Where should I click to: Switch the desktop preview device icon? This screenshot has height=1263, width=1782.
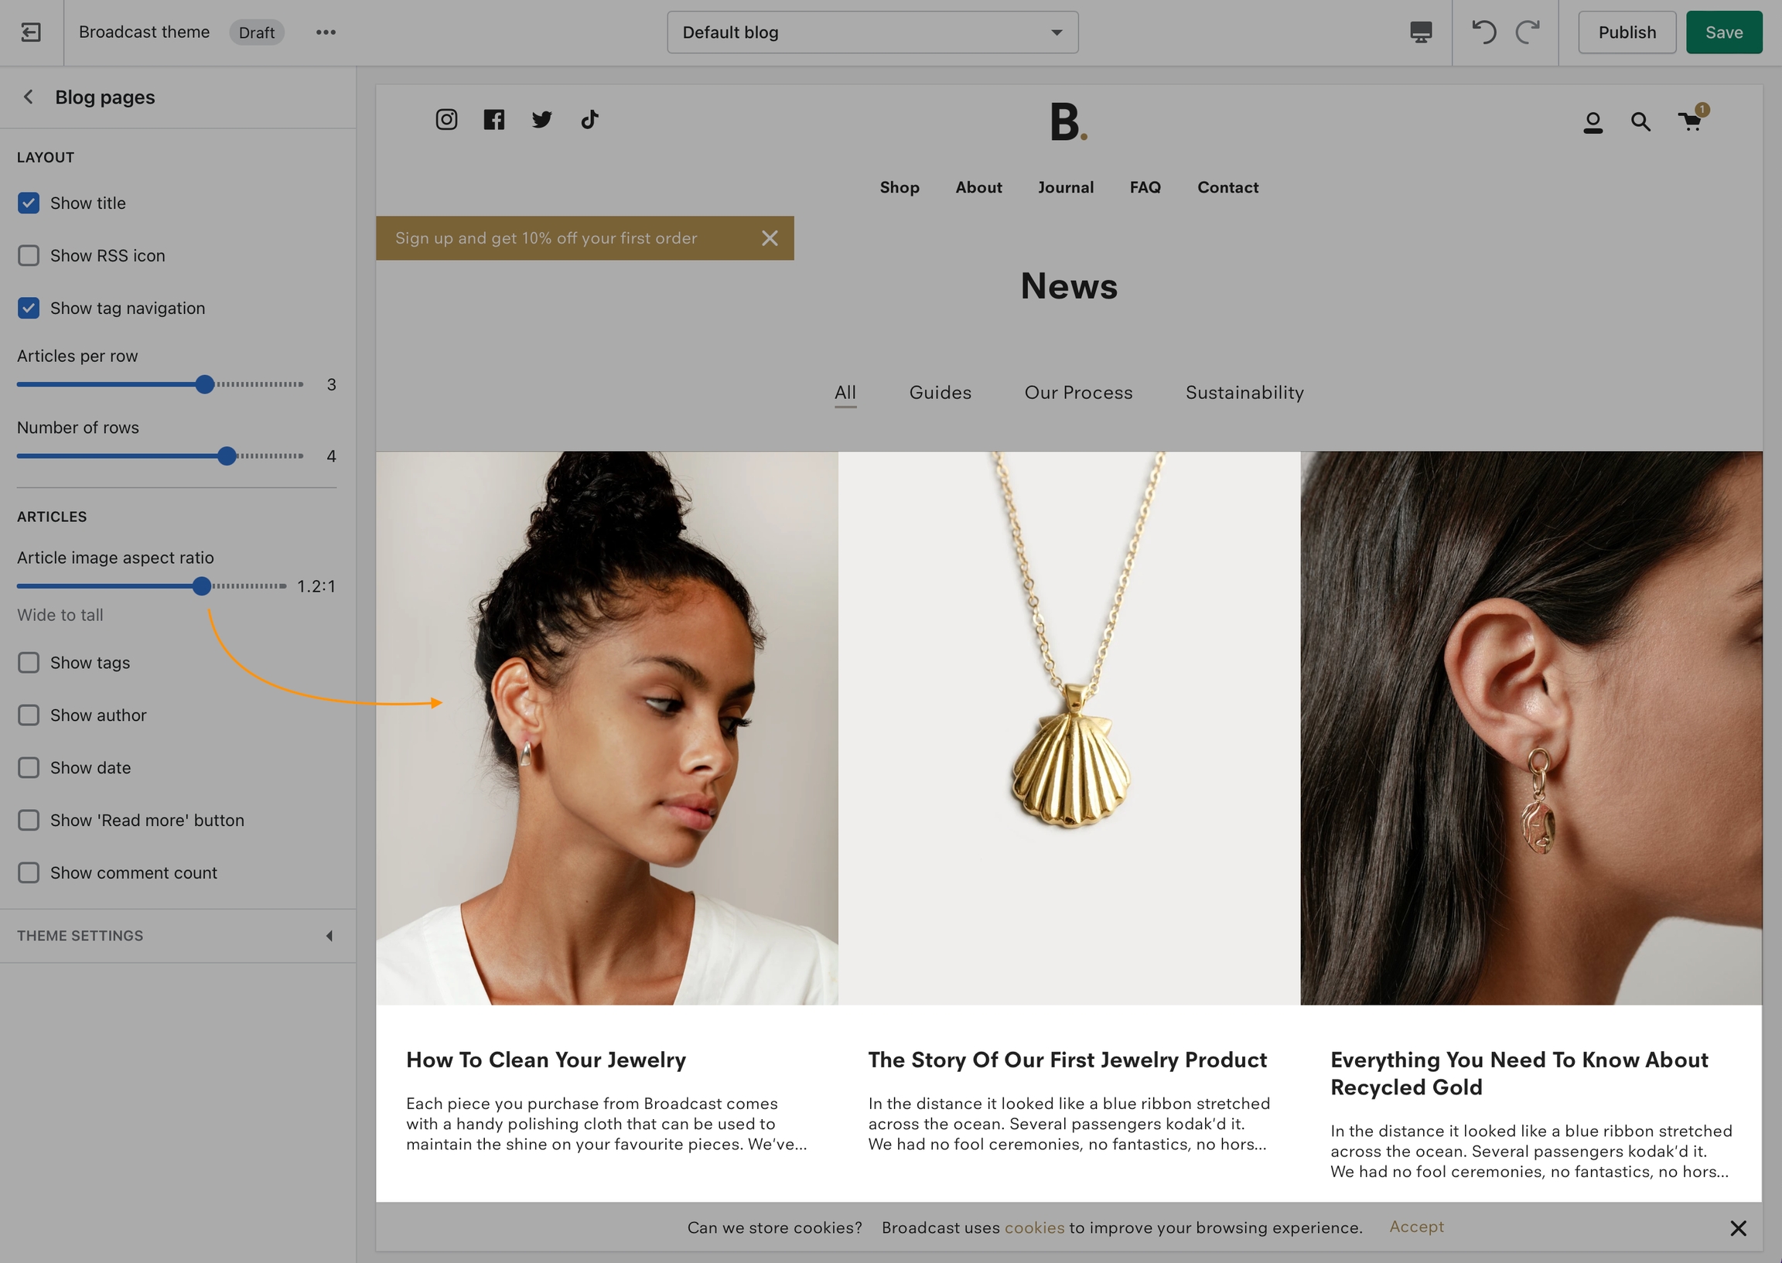click(x=1421, y=32)
